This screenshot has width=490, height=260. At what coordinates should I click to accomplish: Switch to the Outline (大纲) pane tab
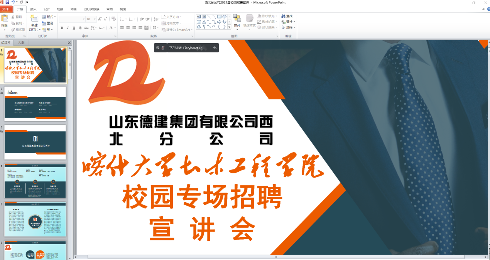[x=21, y=43]
